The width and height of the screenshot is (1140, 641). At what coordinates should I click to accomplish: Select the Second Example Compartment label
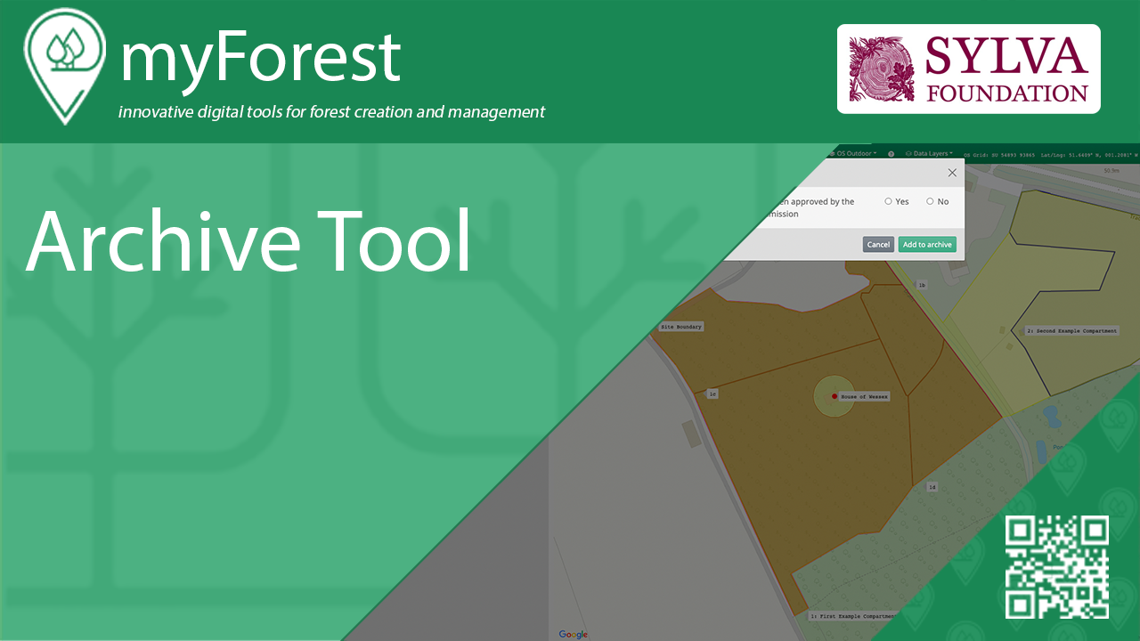point(1071,330)
